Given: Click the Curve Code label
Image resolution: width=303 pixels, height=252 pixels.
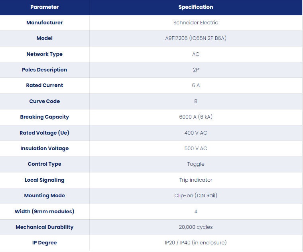Looking at the screenshot, I should tap(44, 101).
